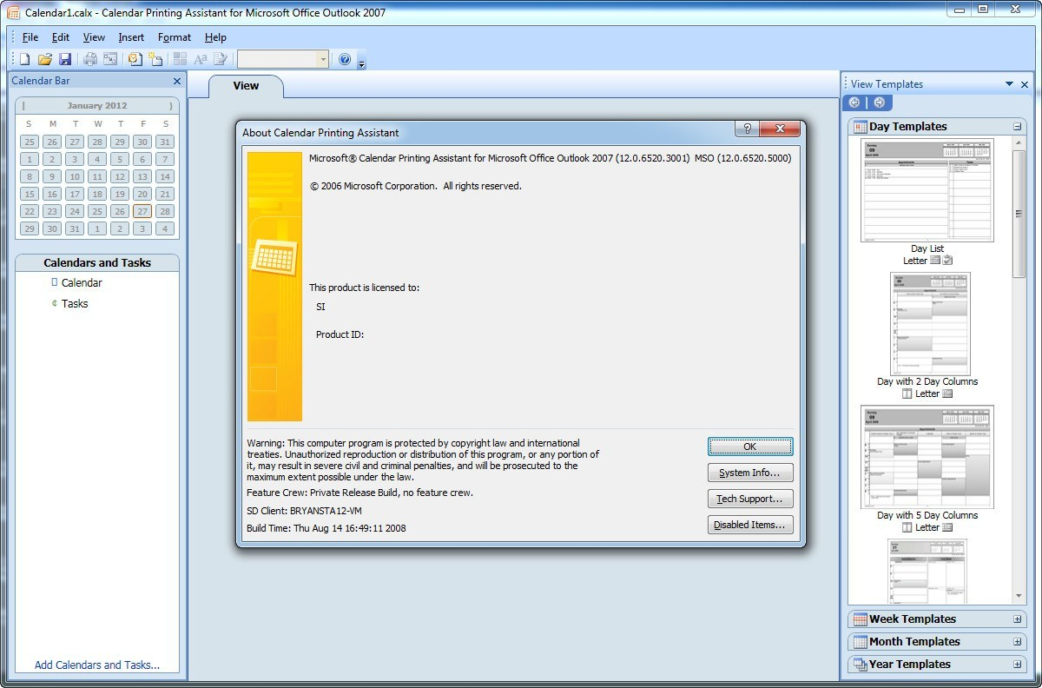Click the grayed grid layout toolbar icon
This screenshot has height=688, width=1042.
click(180, 59)
